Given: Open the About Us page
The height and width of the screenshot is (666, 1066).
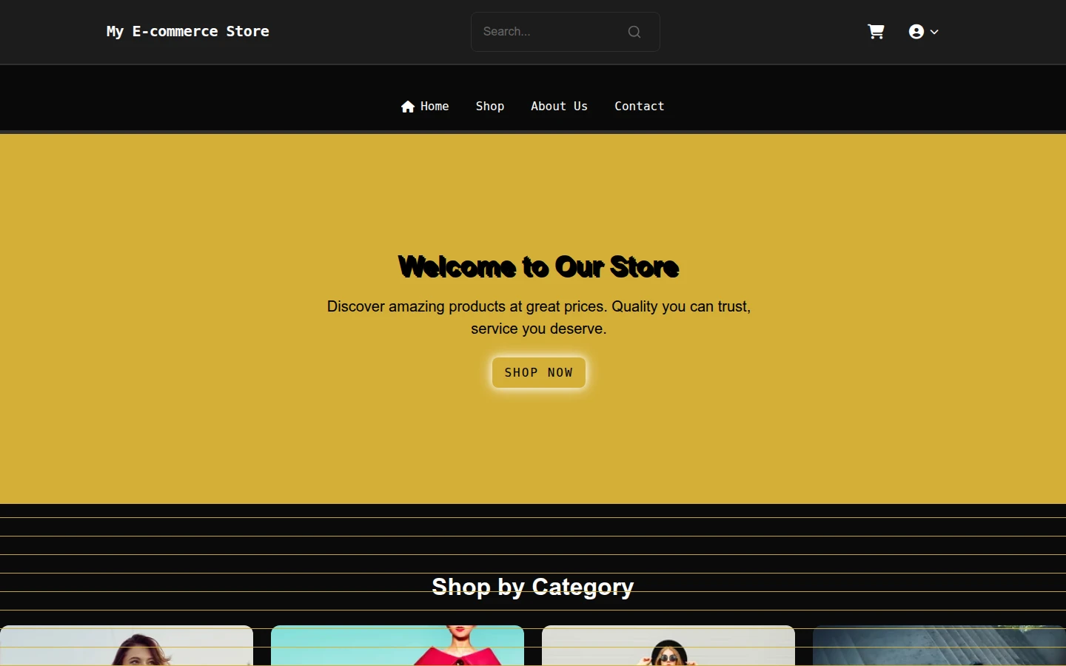Looking at the screenshot, I should click(559, 107).
